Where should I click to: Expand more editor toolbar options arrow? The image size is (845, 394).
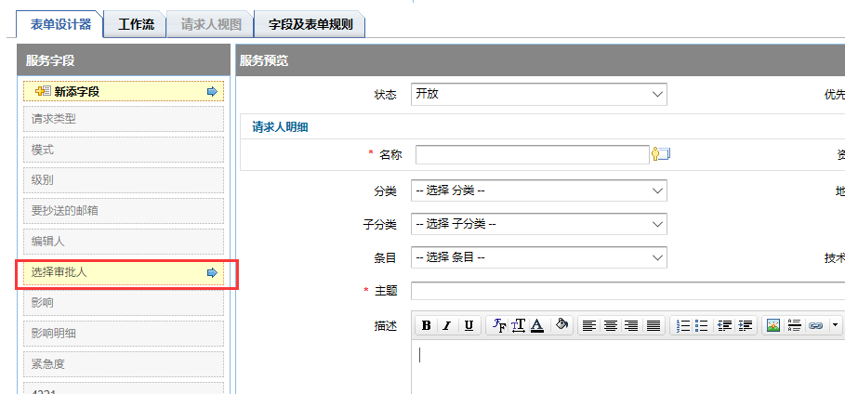point(836,325)
